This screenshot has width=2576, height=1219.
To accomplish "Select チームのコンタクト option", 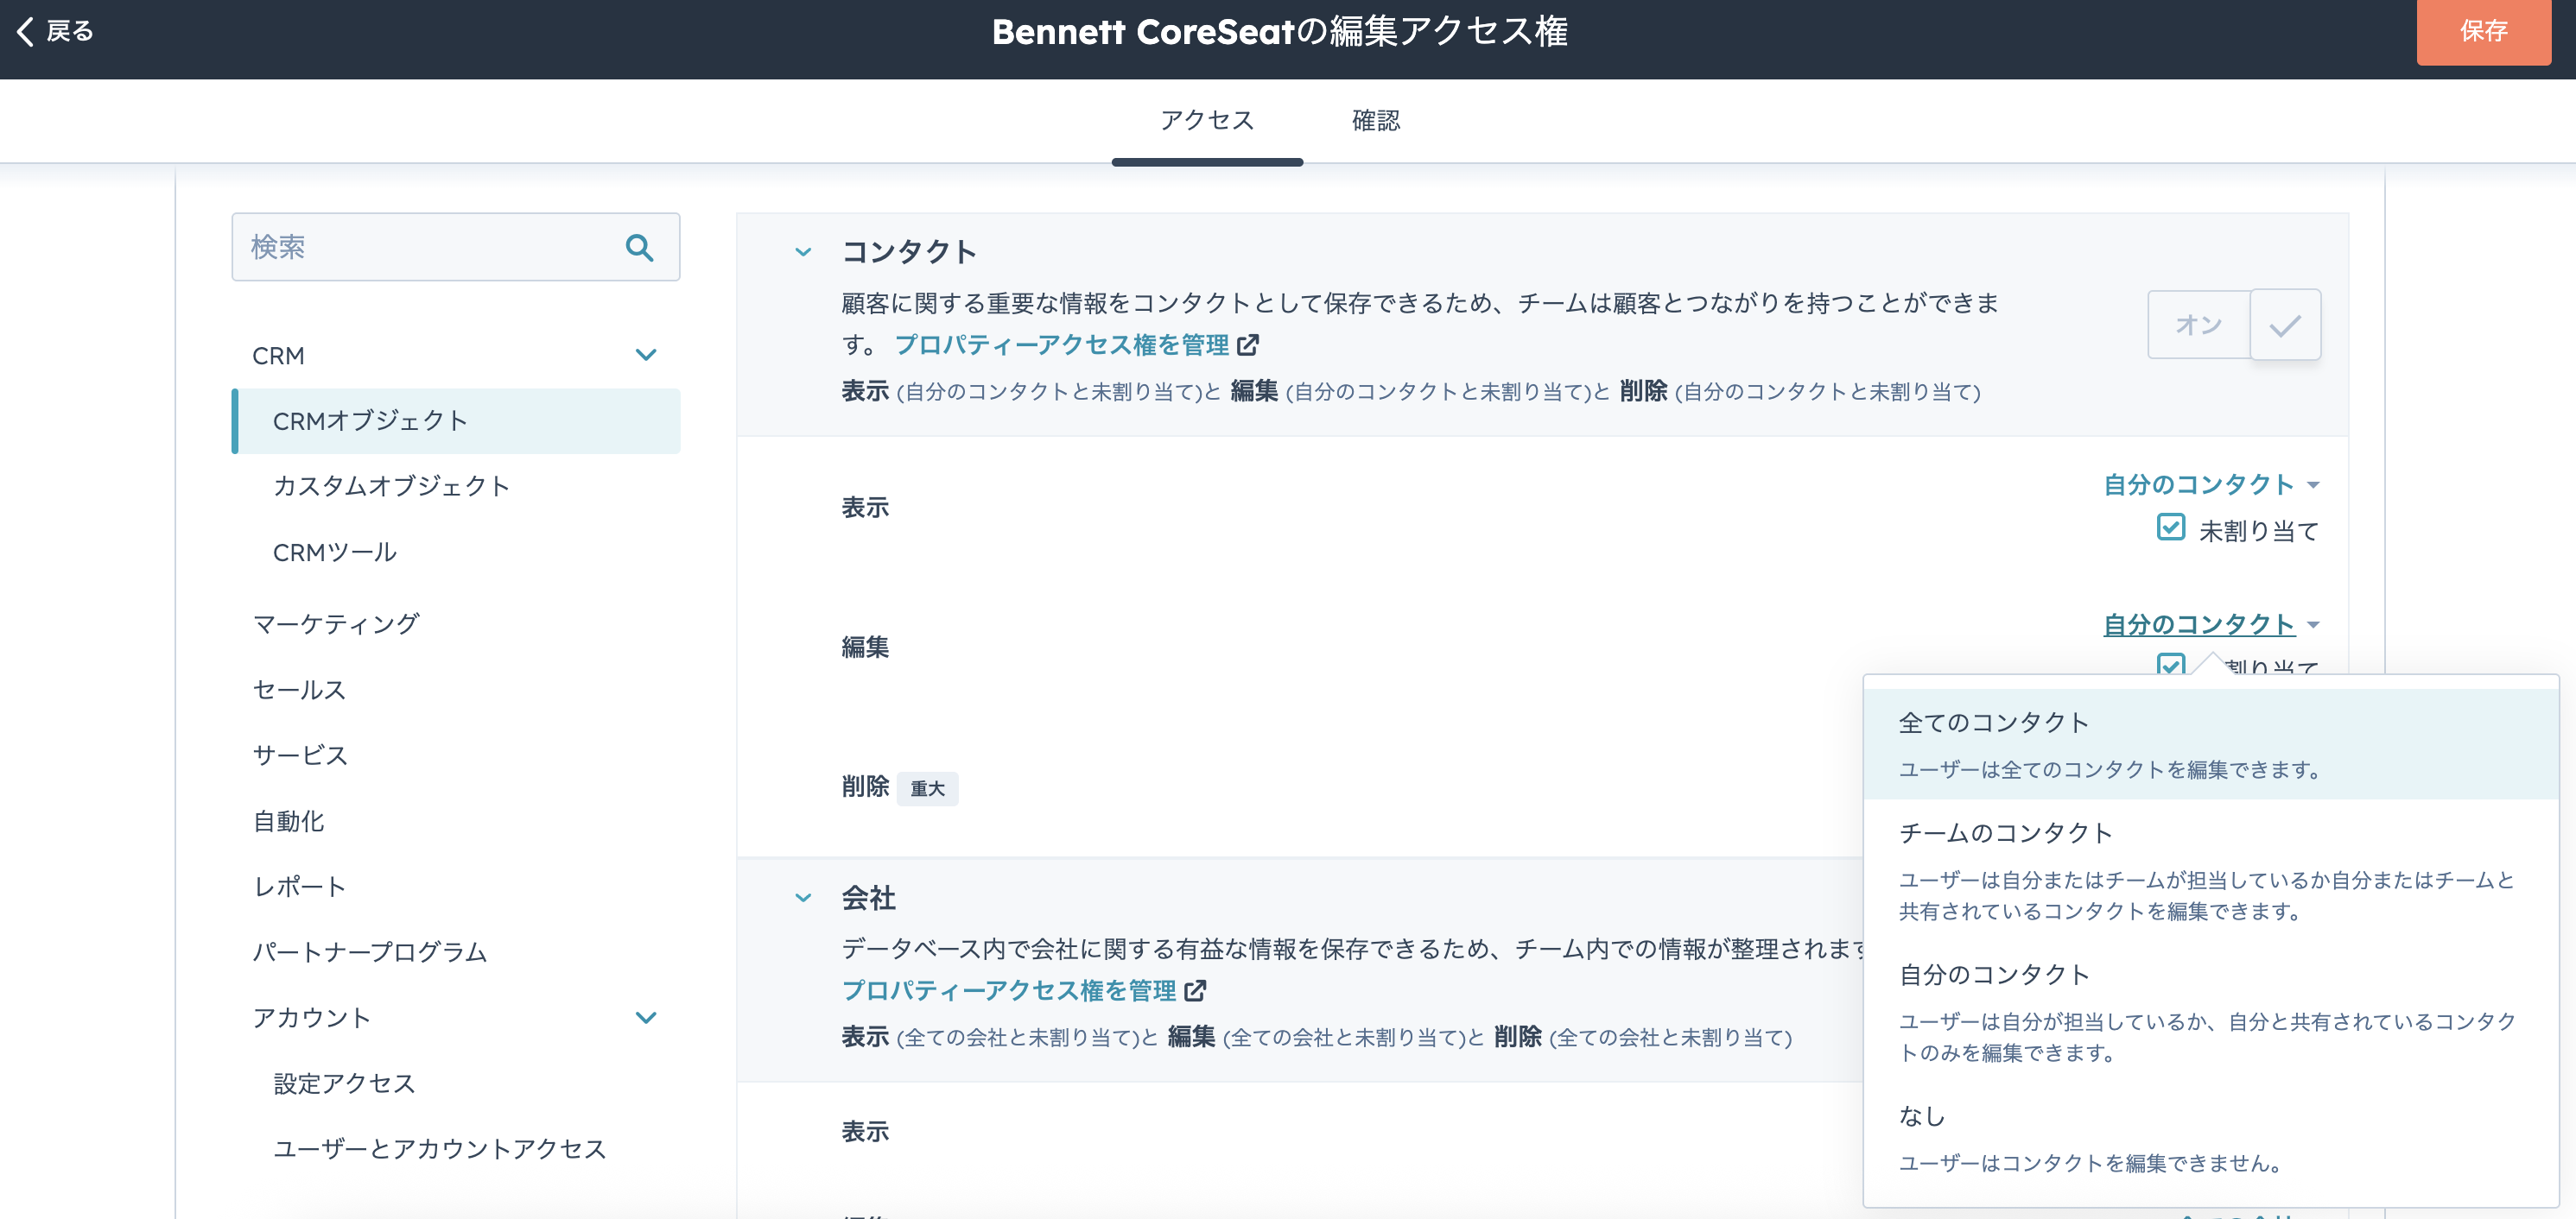I will [2211, 869].
